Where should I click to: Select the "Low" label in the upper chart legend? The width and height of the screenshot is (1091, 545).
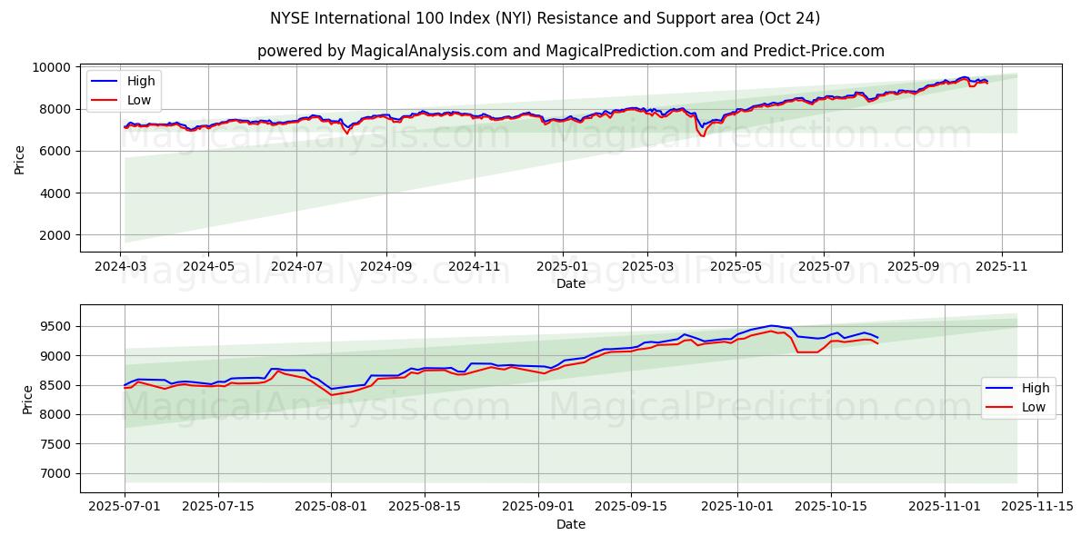coord(139,101)
